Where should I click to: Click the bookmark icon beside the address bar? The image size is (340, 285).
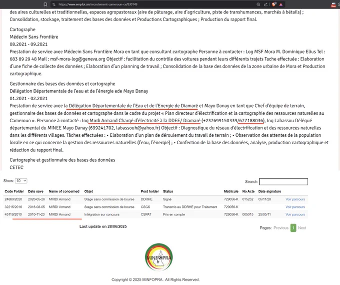coord(45,5)
